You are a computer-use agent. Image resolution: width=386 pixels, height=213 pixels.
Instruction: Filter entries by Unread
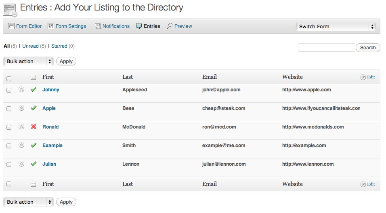(30, 46)
